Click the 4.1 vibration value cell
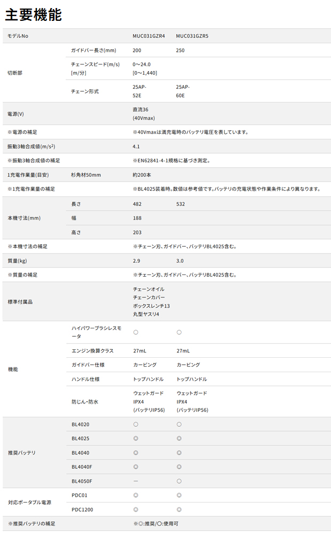This screenshot has height=534, width=331. [x=136, y=146]
